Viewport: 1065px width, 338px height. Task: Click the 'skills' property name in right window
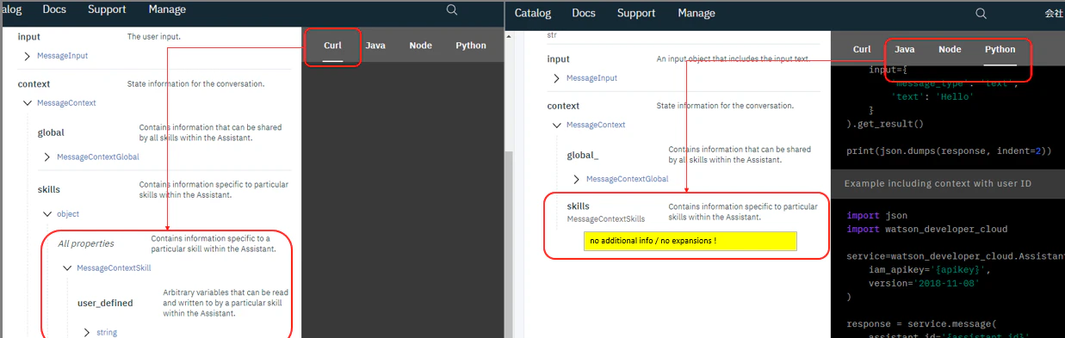pyautogui.click(x=579, y=206)
